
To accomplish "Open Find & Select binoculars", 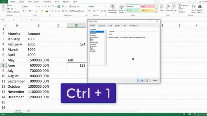I will [200, 9].
